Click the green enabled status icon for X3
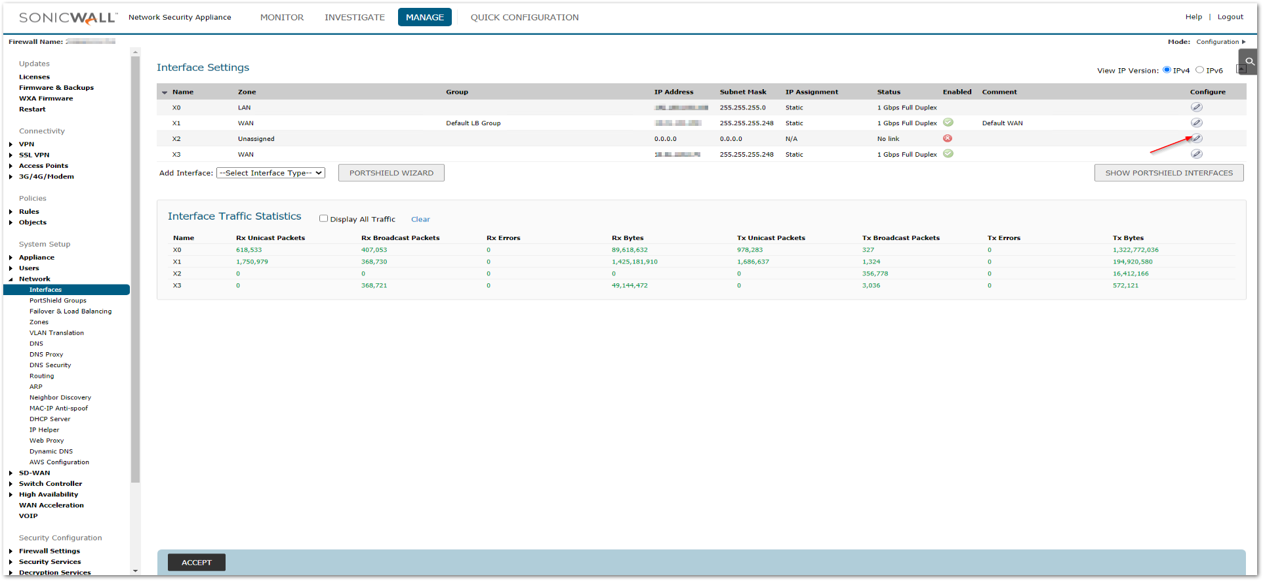The height and width of the screenshot is (581, 1263). point(948,154)
